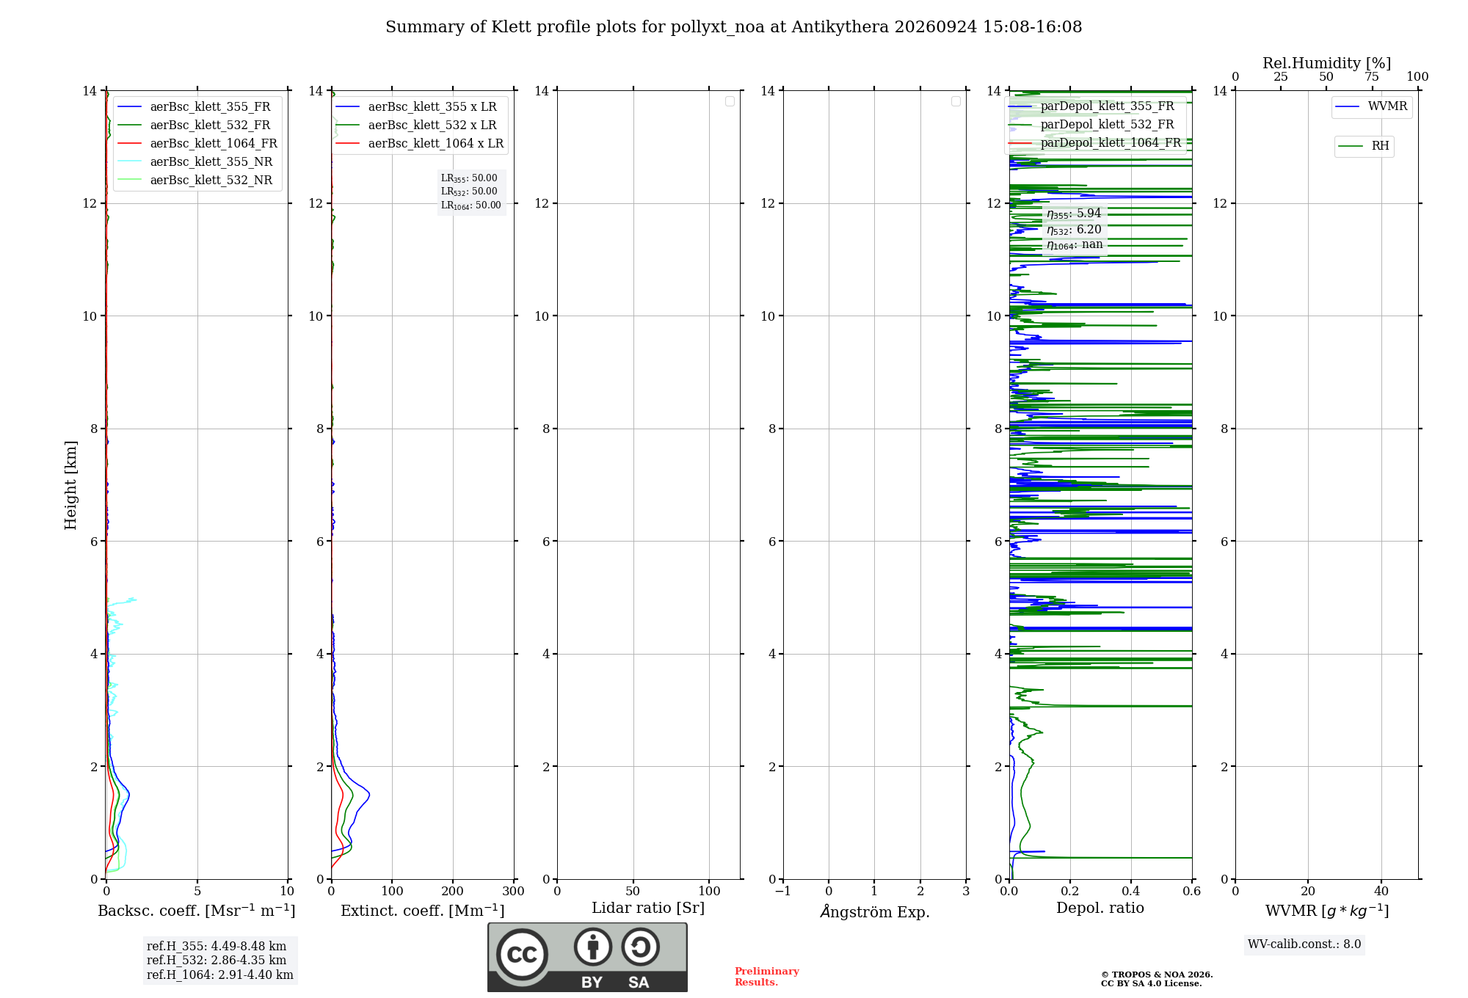Click the green line swatch next to RH
The image size is (1468, 998).
1351,146
